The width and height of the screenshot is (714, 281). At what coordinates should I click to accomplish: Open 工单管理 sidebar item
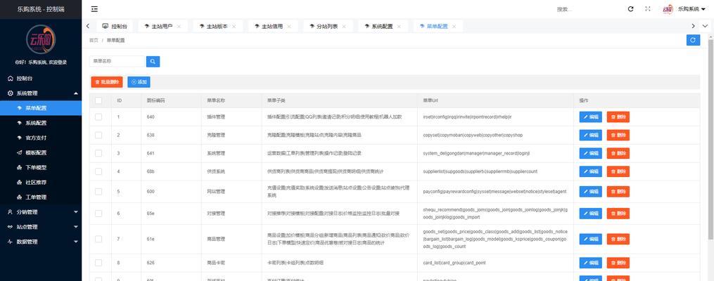pyautogui.click(x=41, y=197)
